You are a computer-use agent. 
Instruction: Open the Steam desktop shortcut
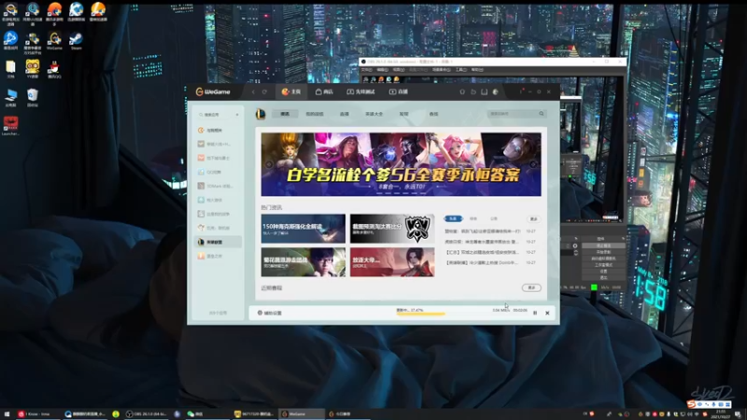76,40
